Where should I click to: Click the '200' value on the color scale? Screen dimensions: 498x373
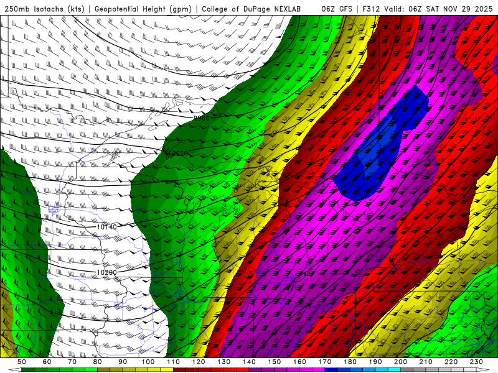coord(400,362)
